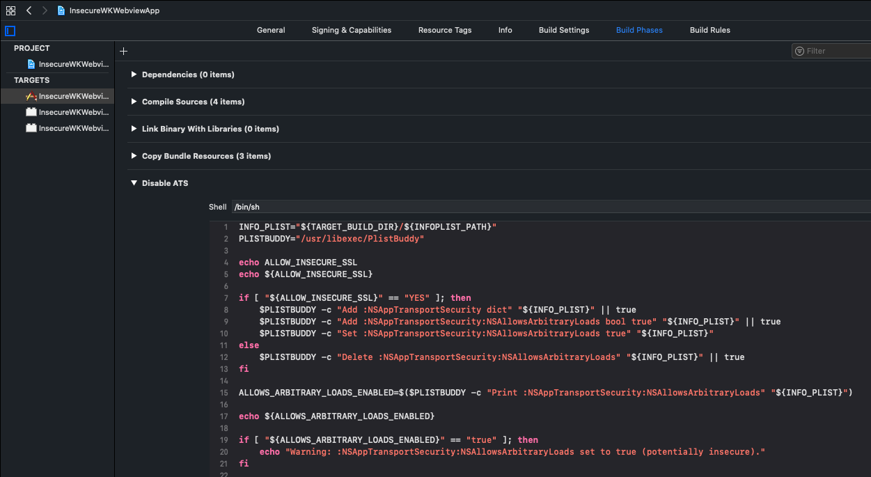Viewport: 871px width, 477px height.
Task: Click the PROJECT section header
Action: [32, 48]
